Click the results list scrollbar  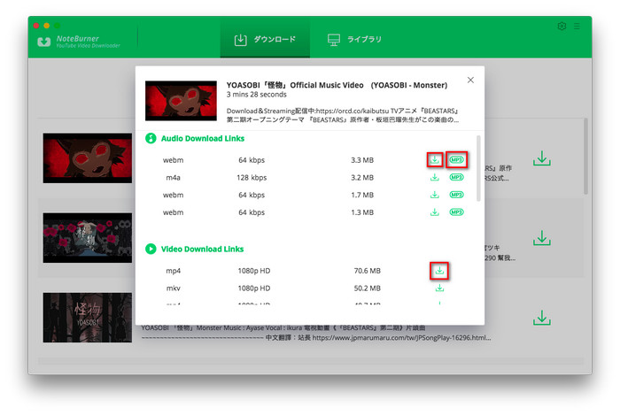click(x=585, y=156)
